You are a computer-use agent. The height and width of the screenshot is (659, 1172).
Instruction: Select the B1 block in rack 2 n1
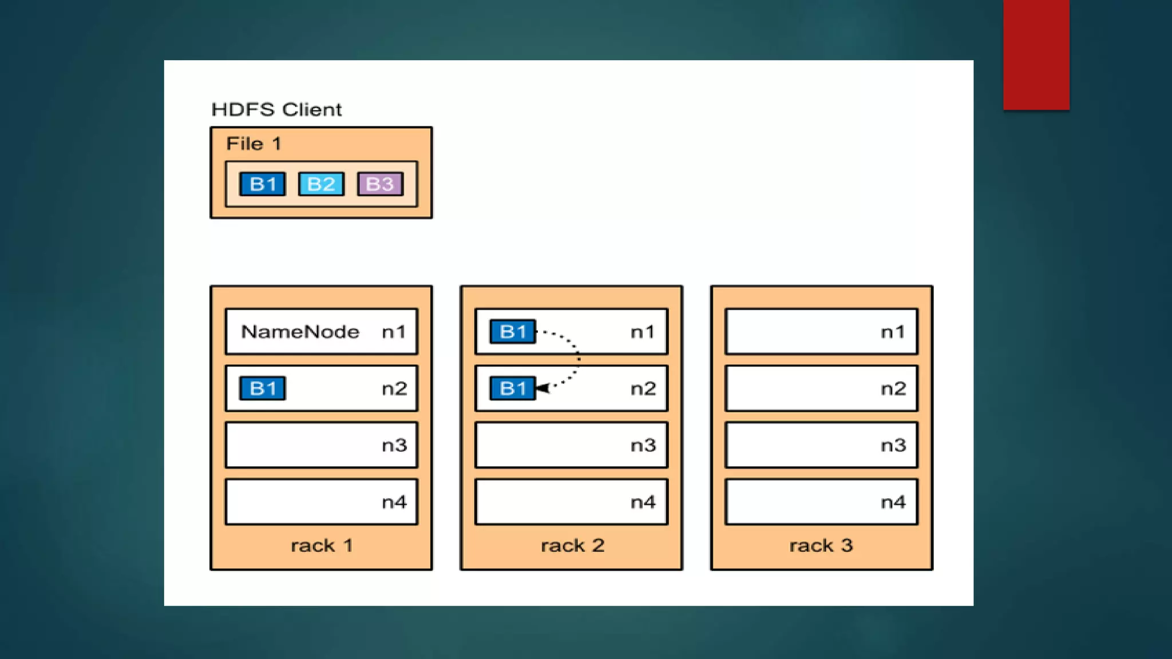pyautogui.click(x=513, y=332)
